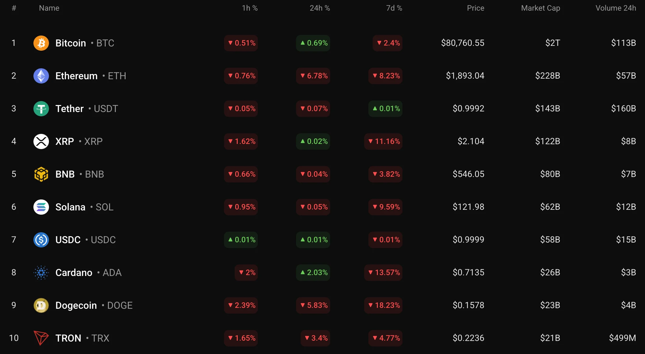The height and width of the screenshot is (354, 645).
Task: Open the Dogecoin name link
Action: [x=76, y=305]
